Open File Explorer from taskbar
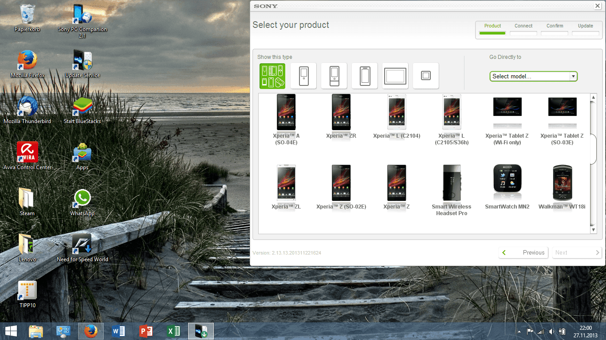 [36, 331]
